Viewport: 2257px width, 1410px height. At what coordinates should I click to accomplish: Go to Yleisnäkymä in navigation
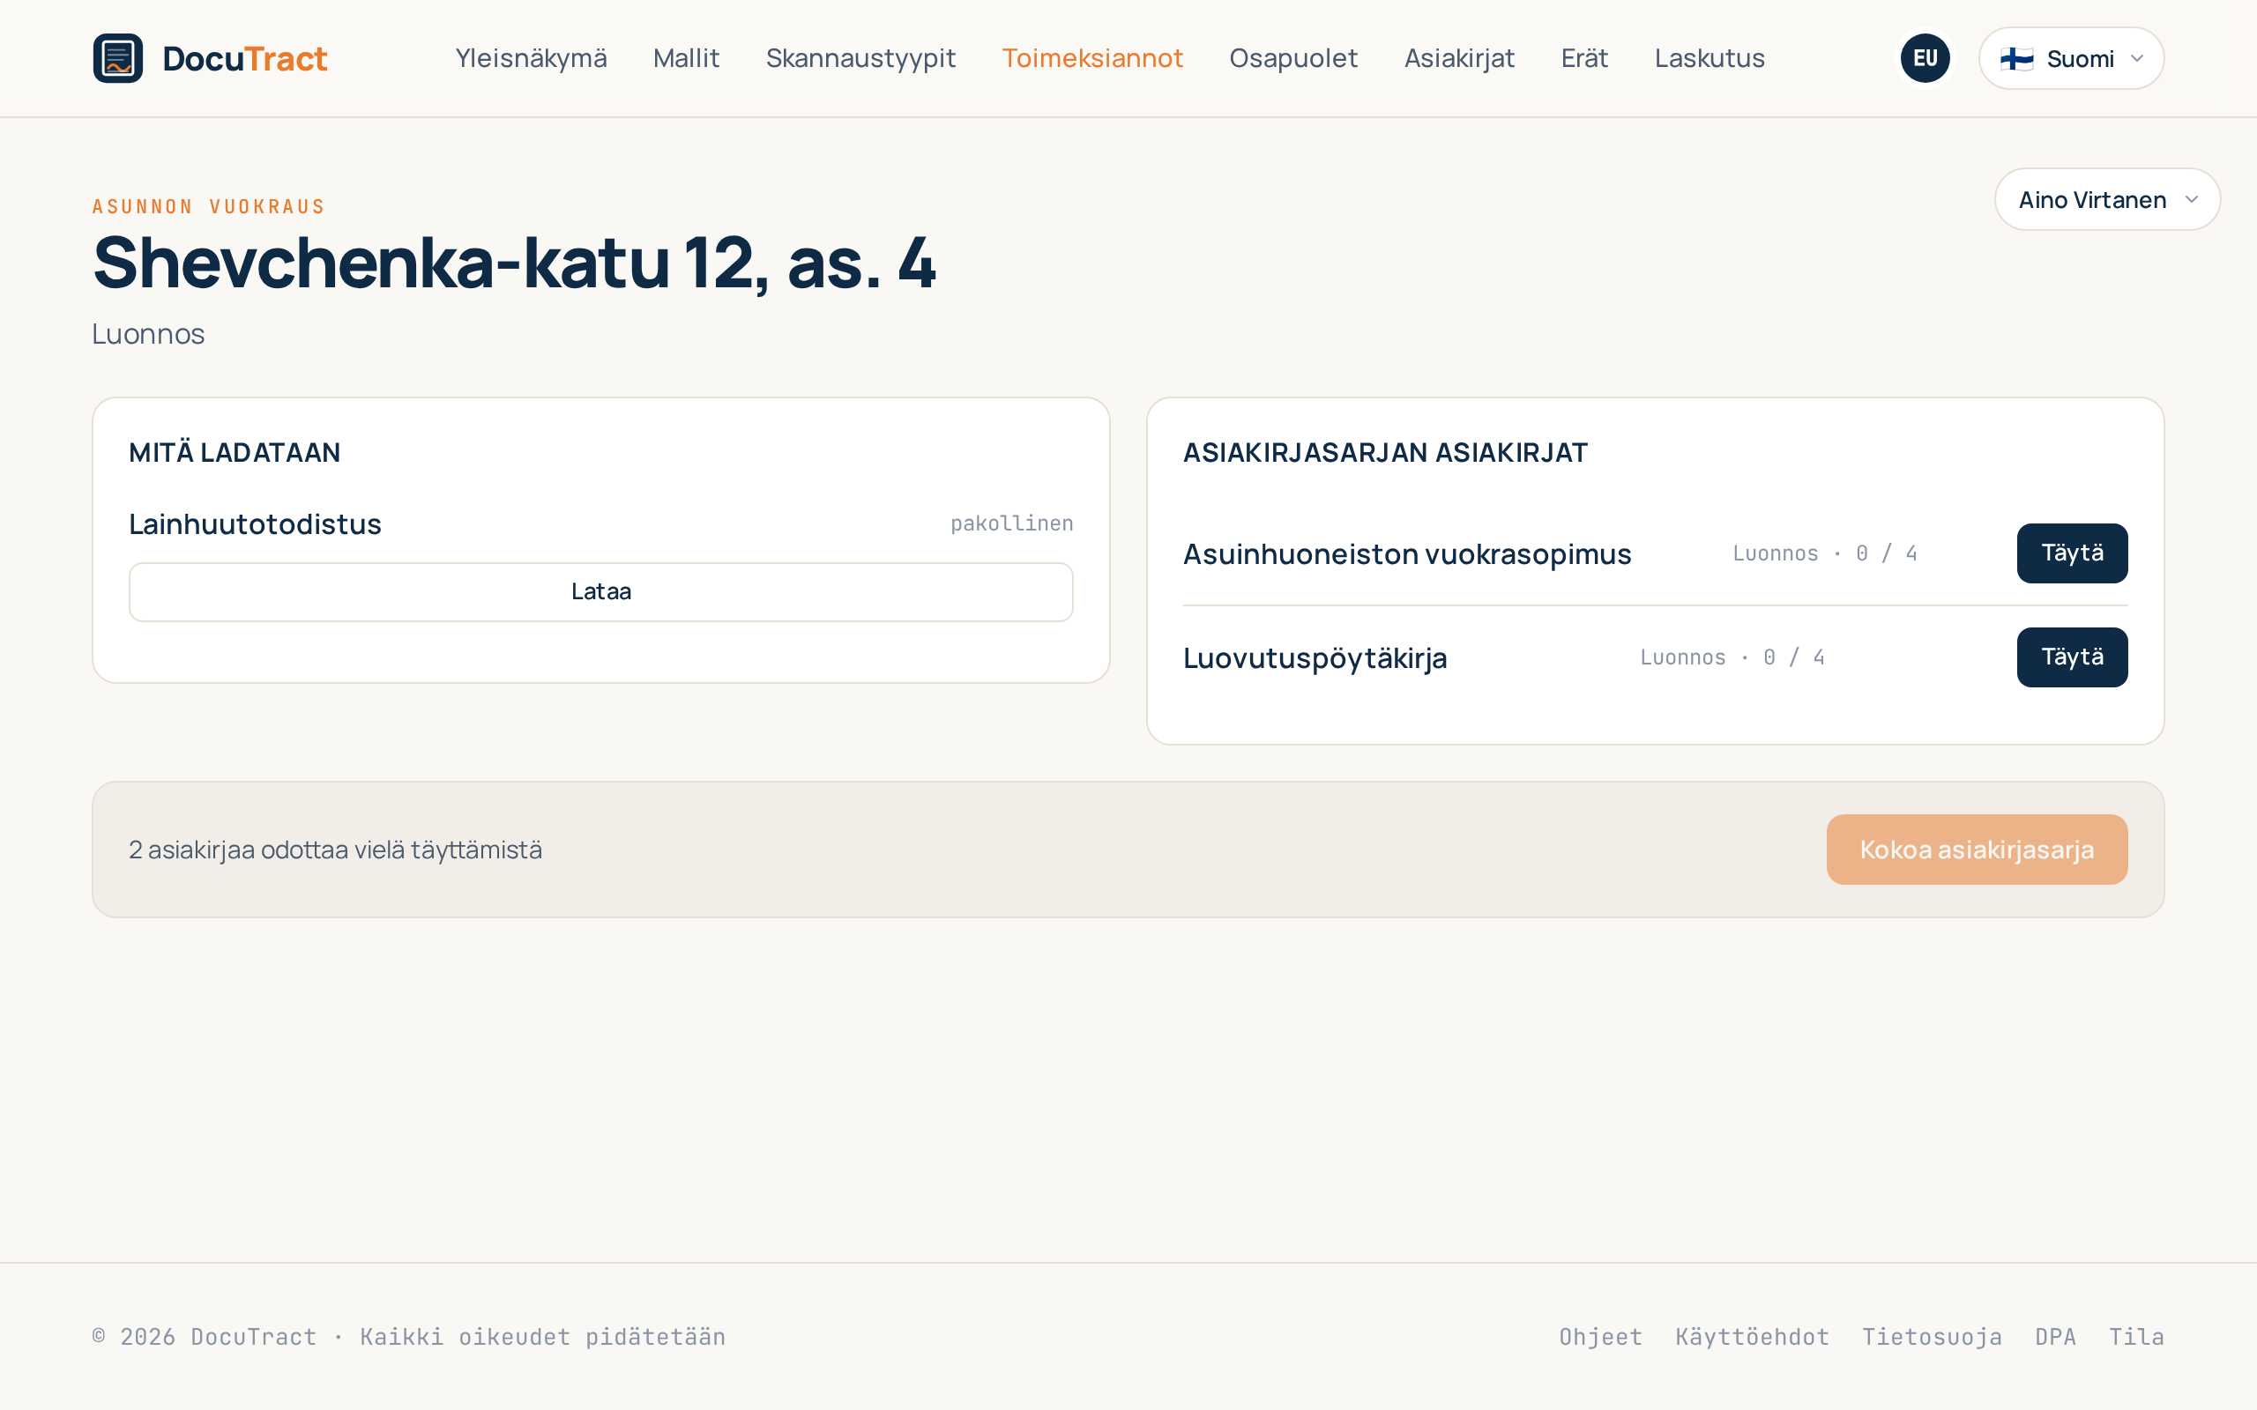[x=531, y=58]
